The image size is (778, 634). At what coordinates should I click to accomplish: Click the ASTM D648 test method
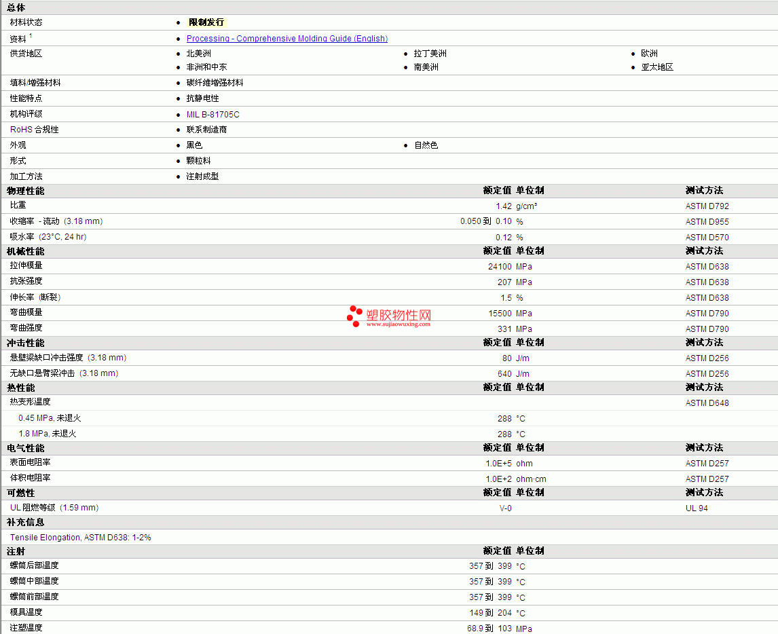(x=707, y=403)
